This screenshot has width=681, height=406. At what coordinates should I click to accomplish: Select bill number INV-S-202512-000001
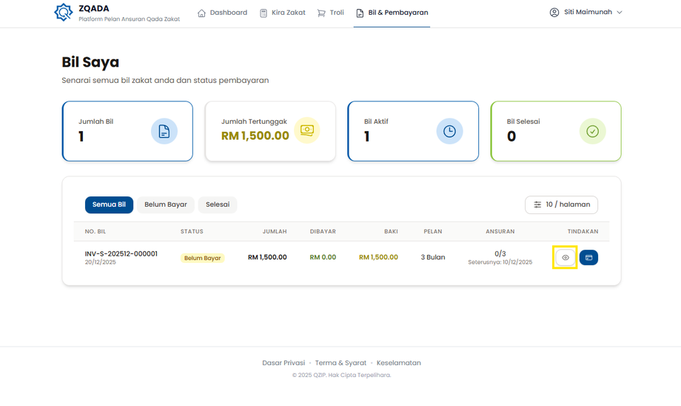pyautogui.click(x=121, y=253)
